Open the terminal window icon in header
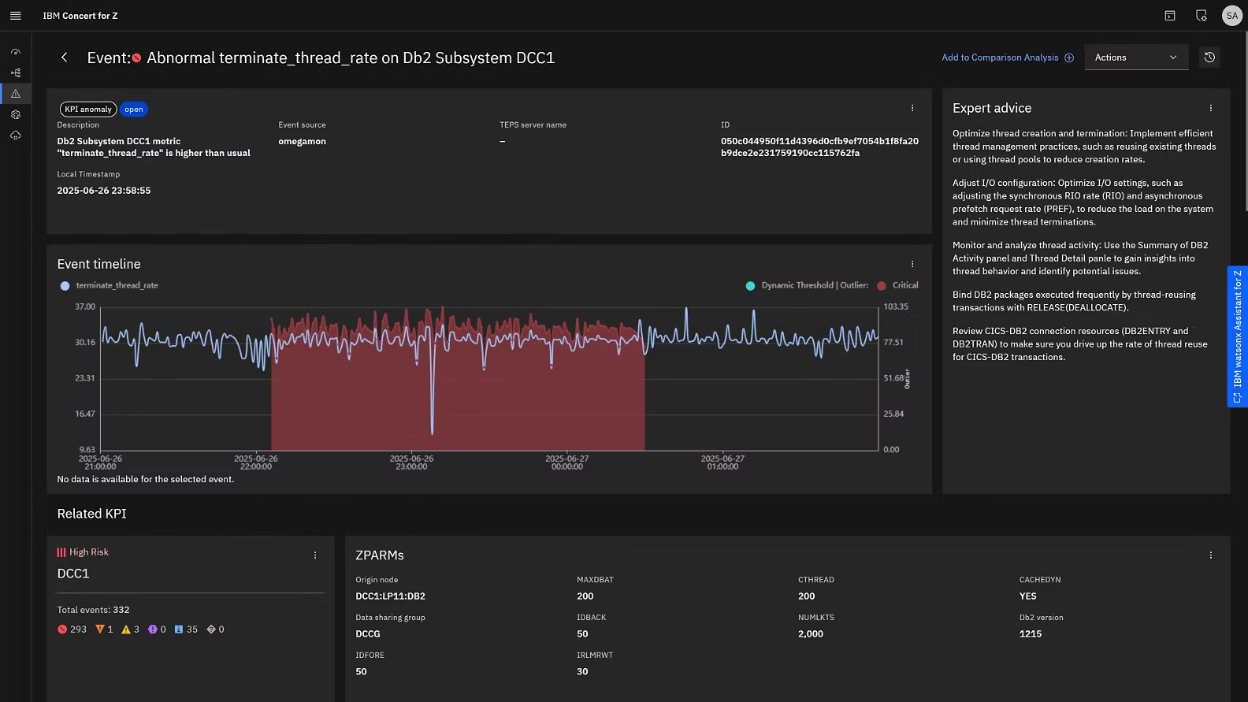Image resolution: width=1248 pixels, height=702 pixels. pyautogui.click(x=1170, y=16)
